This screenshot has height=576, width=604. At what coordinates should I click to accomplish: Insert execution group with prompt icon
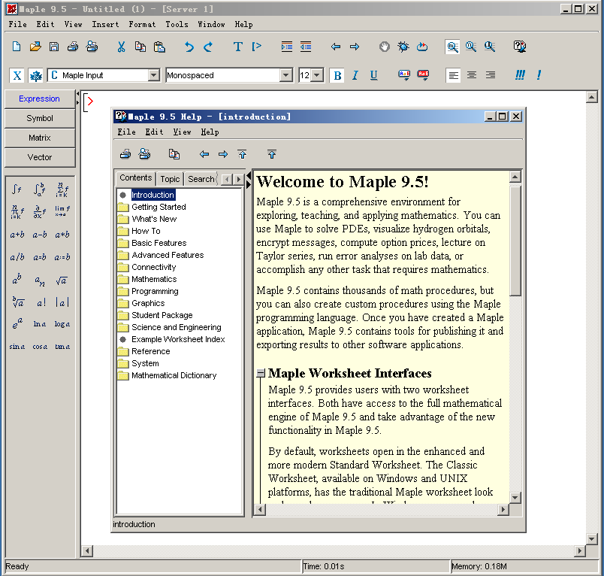click(256, 47)
